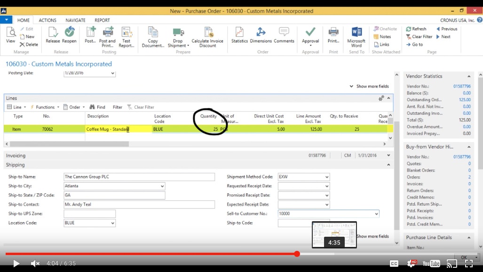Open Dimensions

pos(261,35)
